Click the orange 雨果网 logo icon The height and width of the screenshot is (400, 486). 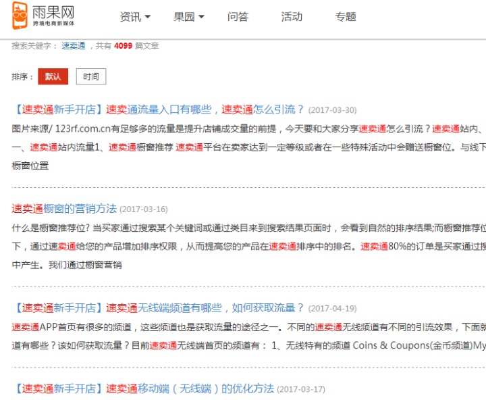(x=21, y=15)
